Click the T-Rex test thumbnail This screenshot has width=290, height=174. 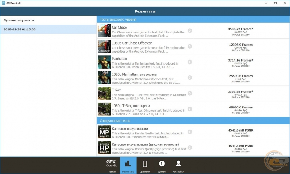(x=104, y=94)
